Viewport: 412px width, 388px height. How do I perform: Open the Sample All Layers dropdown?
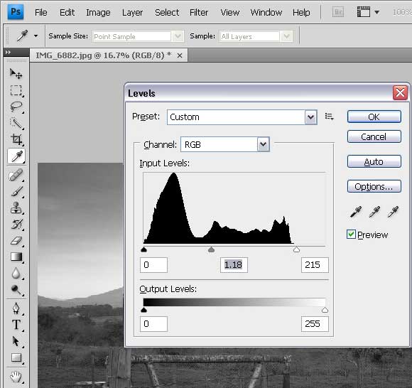coord(256,36)
